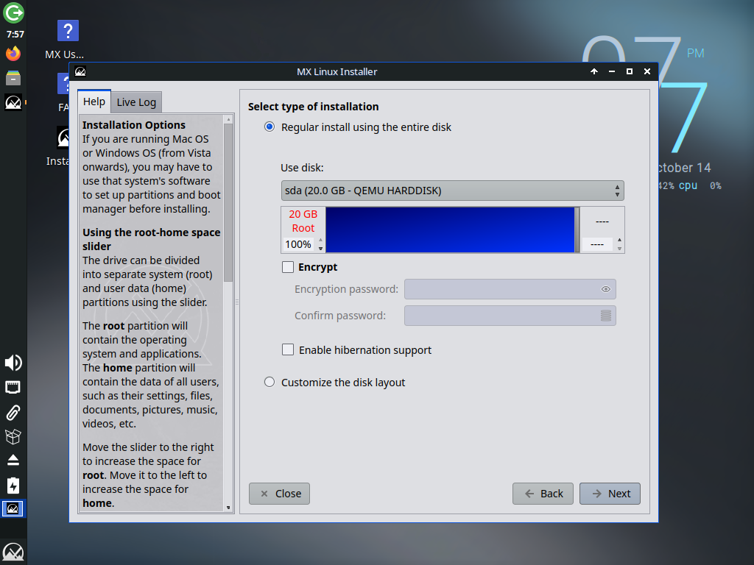Click help panel scroll down arrow

228,508
